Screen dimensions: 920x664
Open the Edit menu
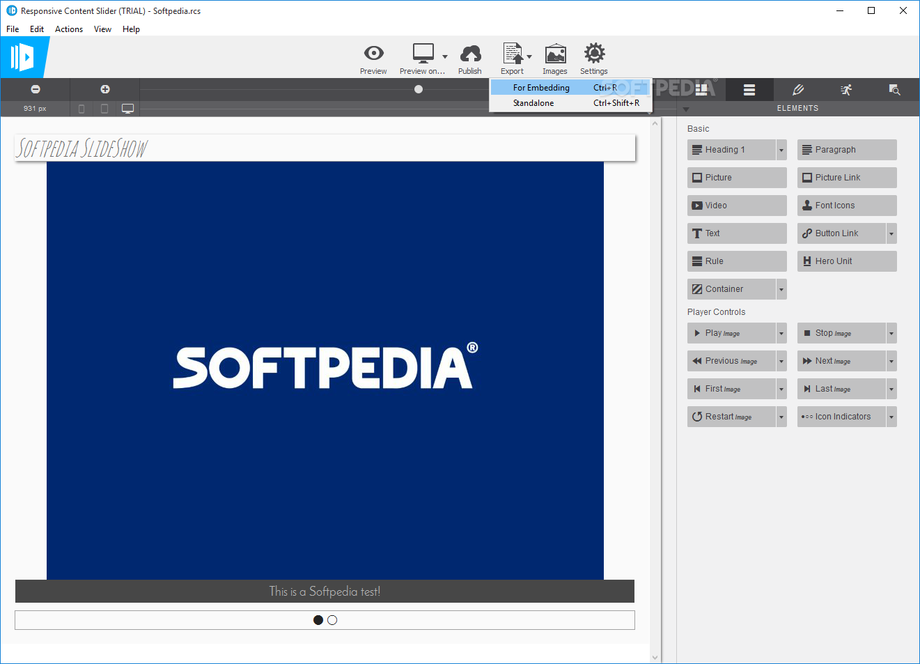coord(37,29)
